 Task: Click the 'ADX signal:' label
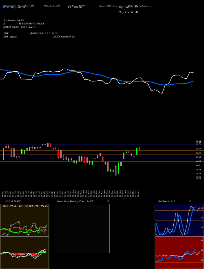click(x=10, y=37)
